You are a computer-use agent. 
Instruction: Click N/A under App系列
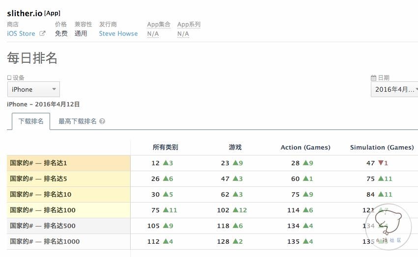tap(183, 34)
